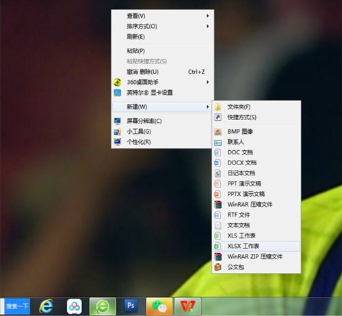Click the 个性化 personalize icon

pyautogui.click(x=118, y=142)
